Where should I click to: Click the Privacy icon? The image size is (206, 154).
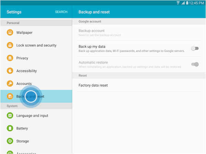point(10,58)
